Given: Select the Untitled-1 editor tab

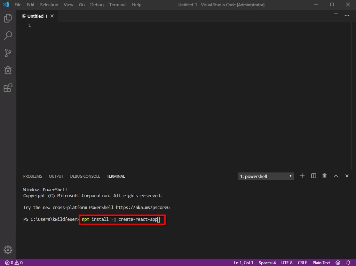Looking at the screenshot, I should (37, 16).
